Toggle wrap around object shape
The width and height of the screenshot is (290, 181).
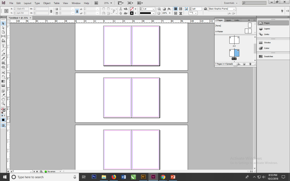[x=176, y=13]
